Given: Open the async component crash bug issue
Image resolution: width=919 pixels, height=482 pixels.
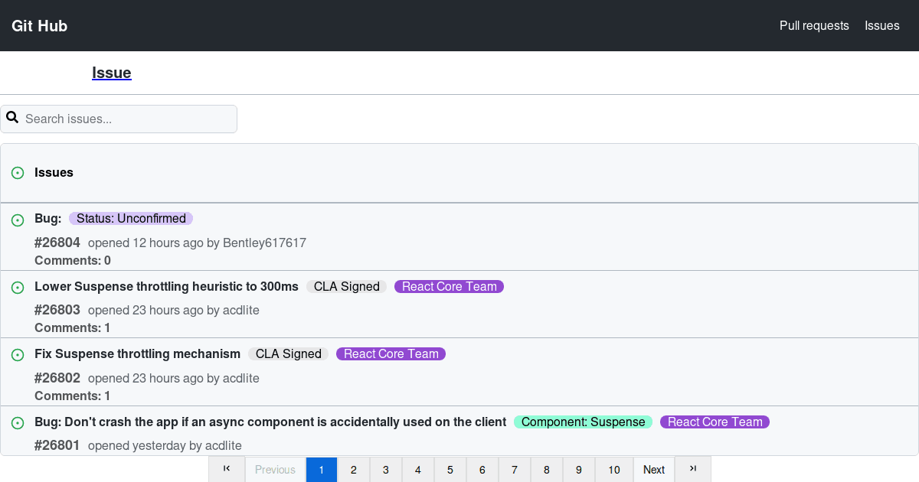Looking at the screenshot, I should pyautogui.click(x=270, y=422).
